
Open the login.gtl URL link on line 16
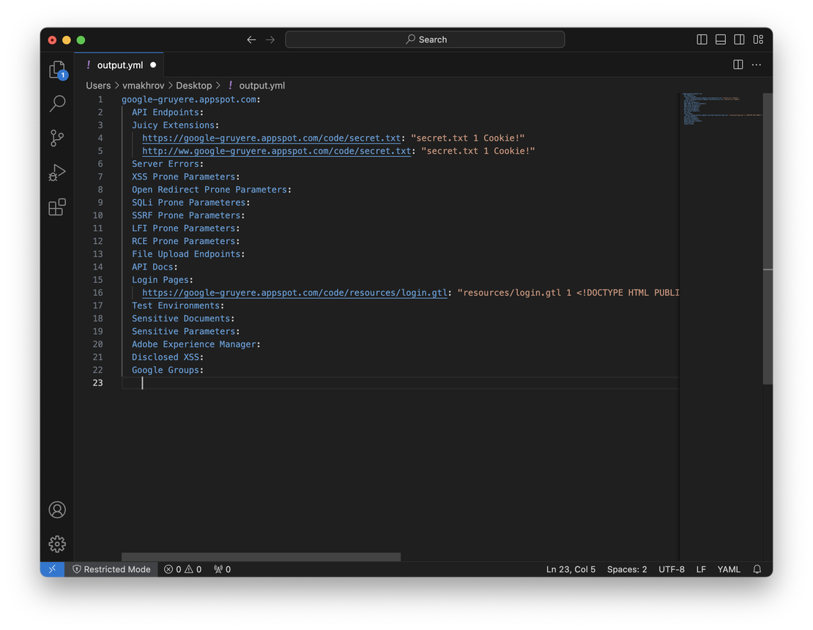tap(294, 293)
